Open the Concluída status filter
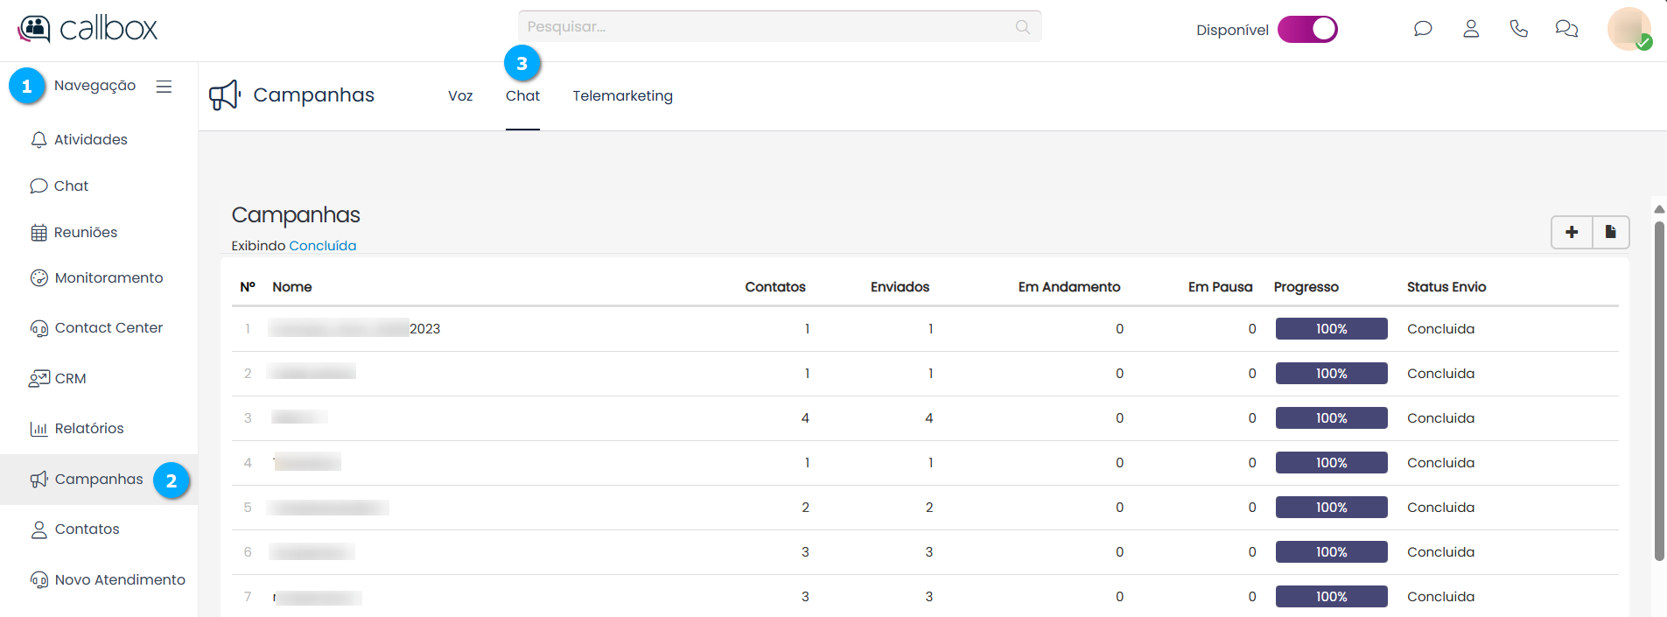Image resolution: width=1667 pixels, height=617 pixels. (323, 246)
